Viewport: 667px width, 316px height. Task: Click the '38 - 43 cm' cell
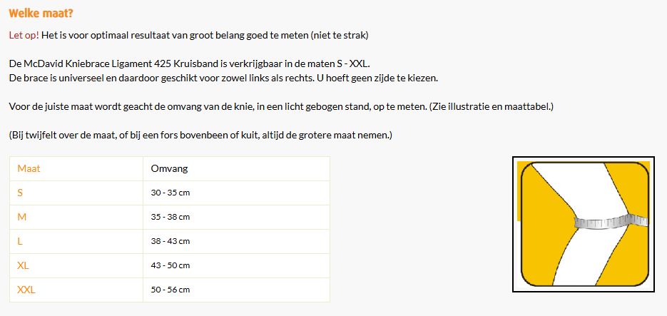tap(170, 241)
